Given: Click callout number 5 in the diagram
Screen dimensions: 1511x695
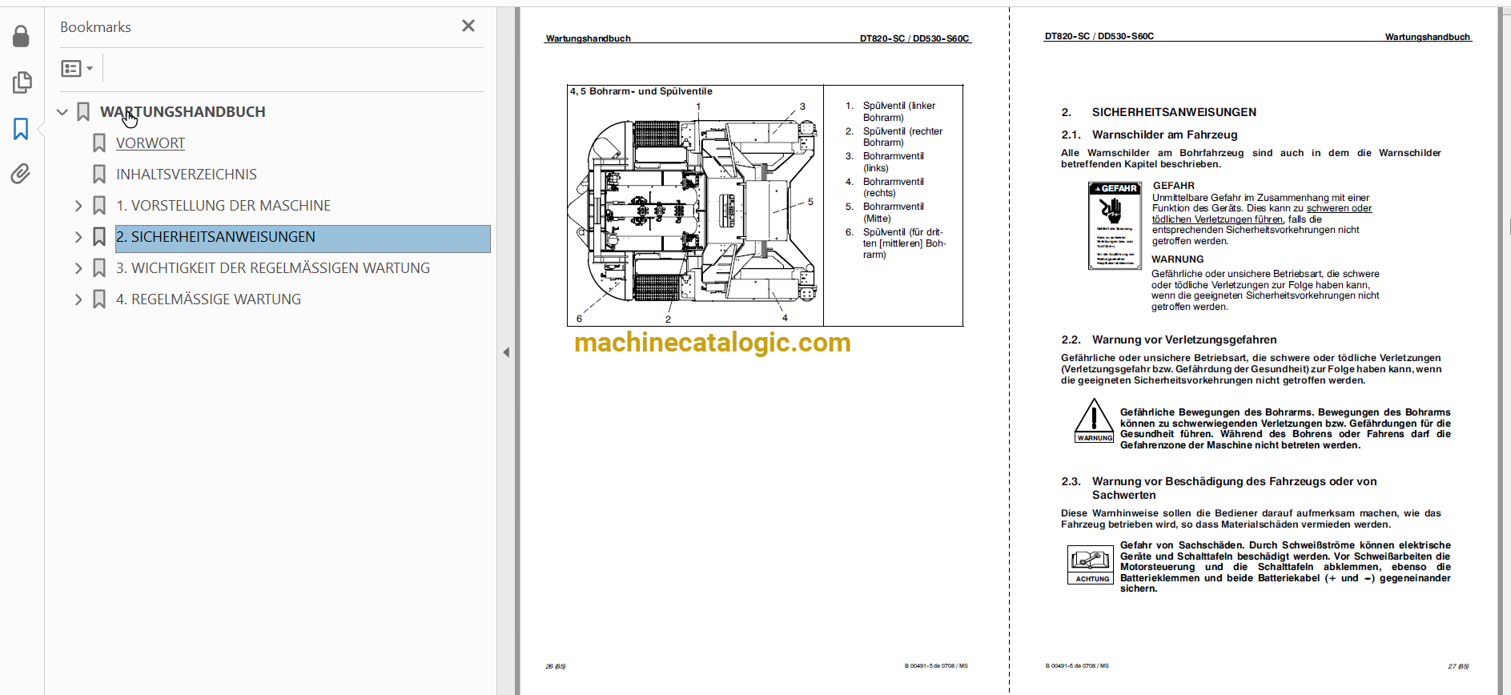Looking at the screenshot, I should (x=810, y=202).
